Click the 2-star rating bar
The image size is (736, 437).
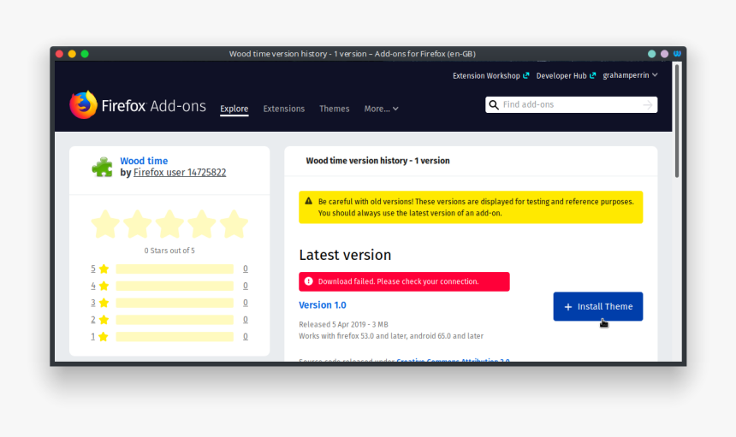point(175,319)
